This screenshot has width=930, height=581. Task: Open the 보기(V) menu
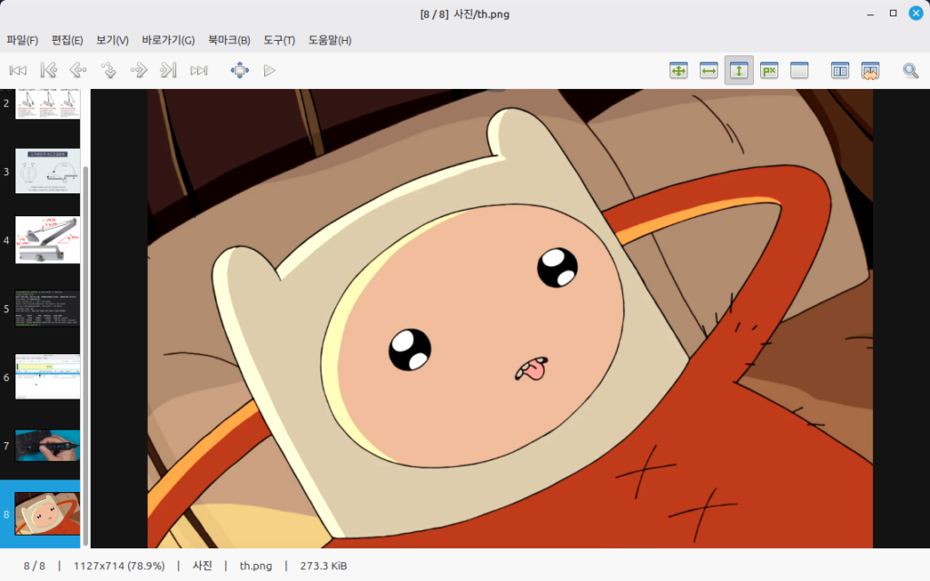click(x=113, y=40)
